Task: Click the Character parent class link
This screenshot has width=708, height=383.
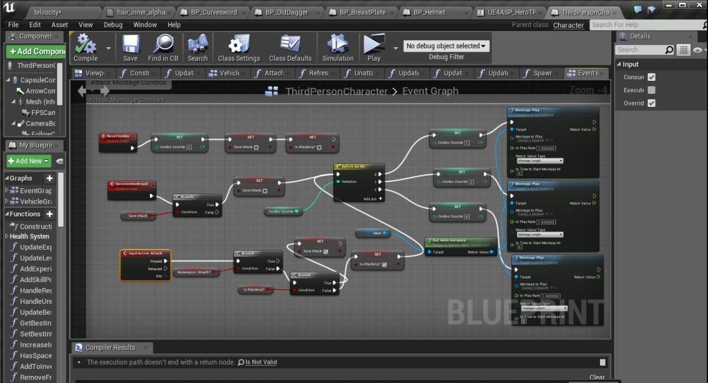Action: point(568,25)
